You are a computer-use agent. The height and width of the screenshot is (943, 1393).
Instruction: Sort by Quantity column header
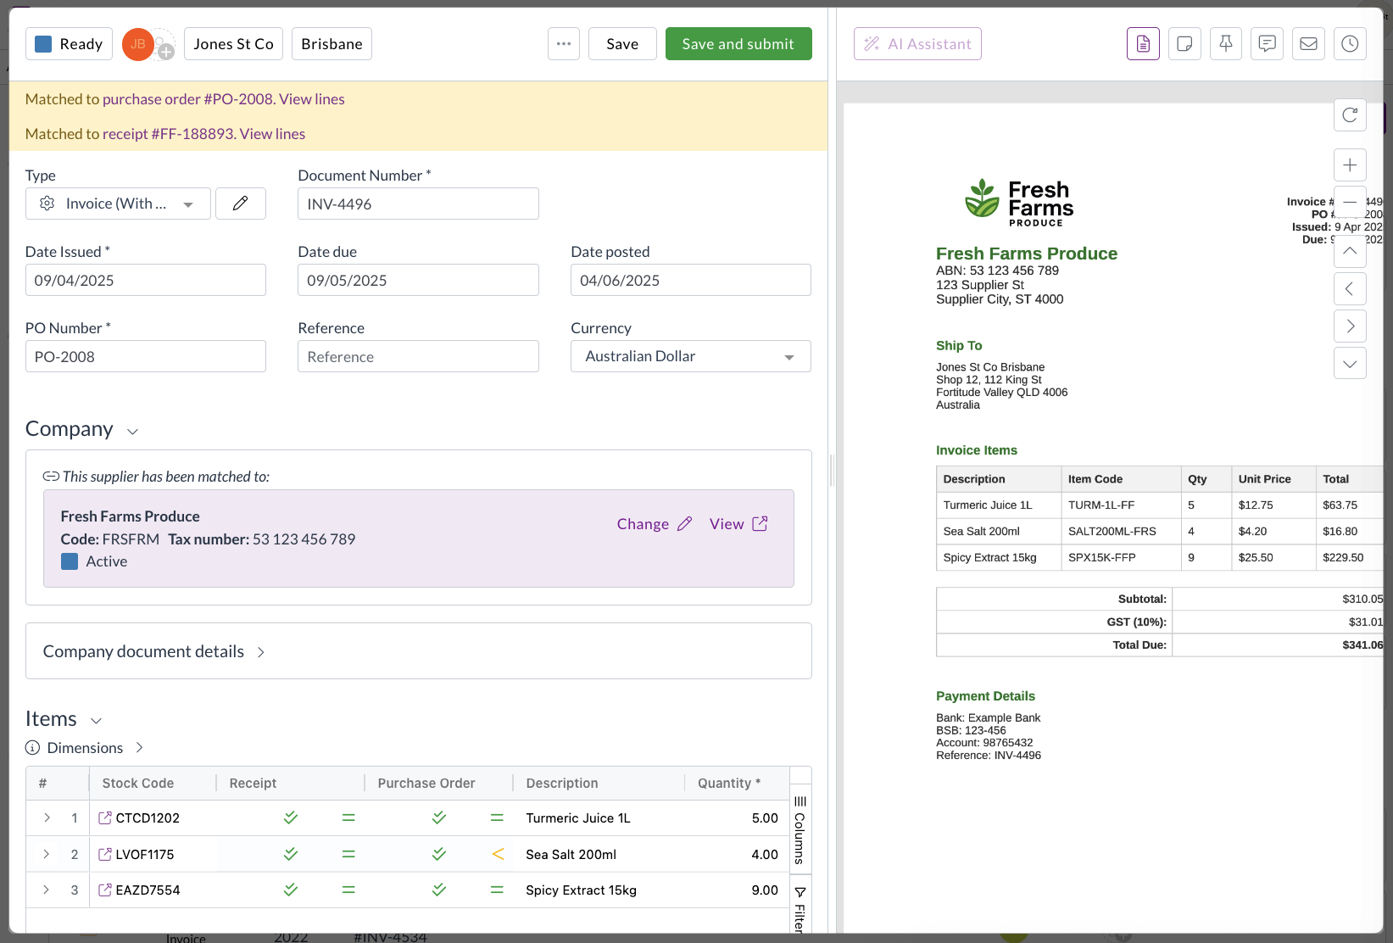tap(729, 784)
